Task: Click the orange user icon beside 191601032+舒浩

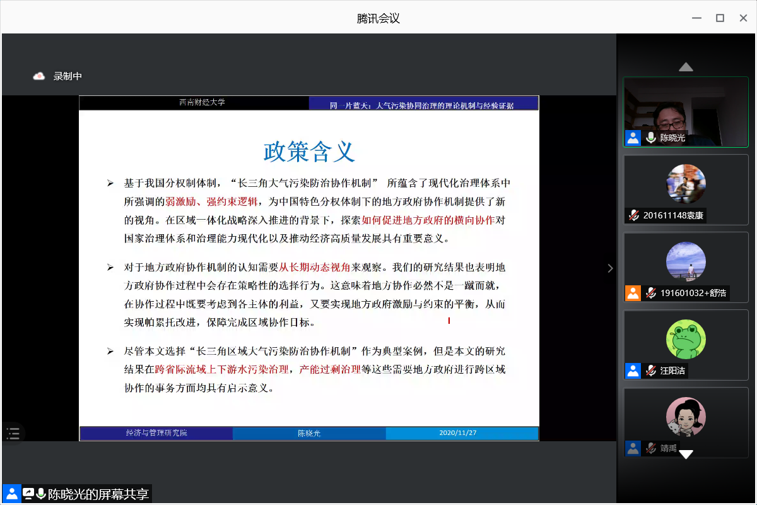Action: pos(633,293)
